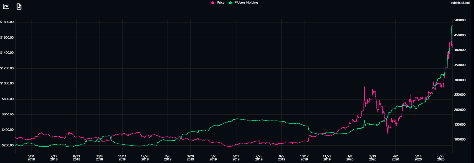Click the $1800.00 price axis label

[x=7, y=22]
